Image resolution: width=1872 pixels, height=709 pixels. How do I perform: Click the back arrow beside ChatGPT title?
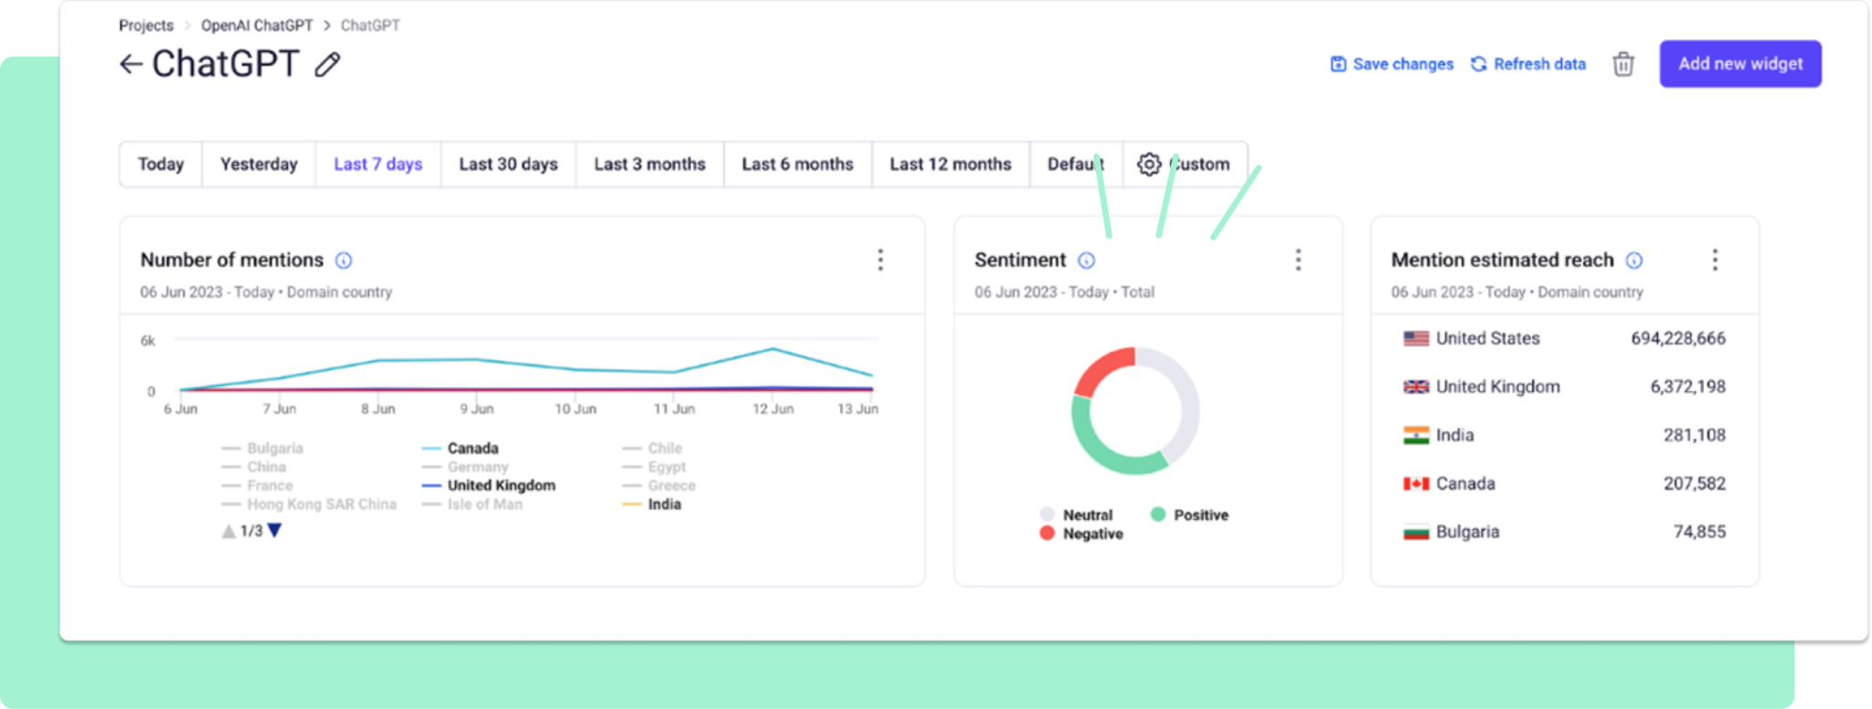pyautogui.click(x=131, y=64)
